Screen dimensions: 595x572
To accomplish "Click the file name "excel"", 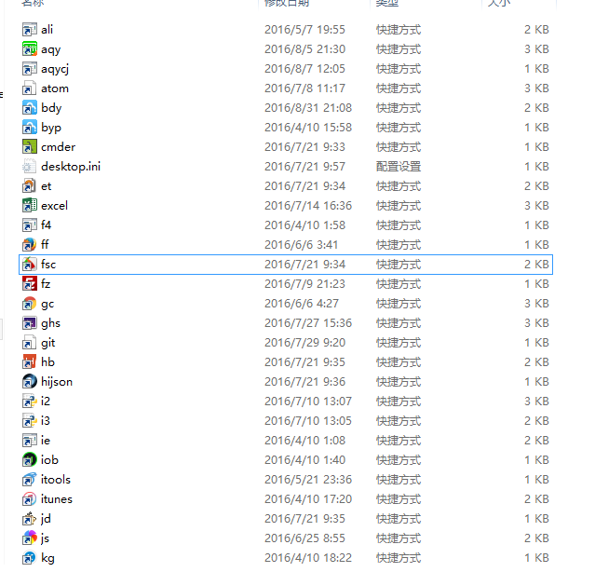I will pos(54,205).
